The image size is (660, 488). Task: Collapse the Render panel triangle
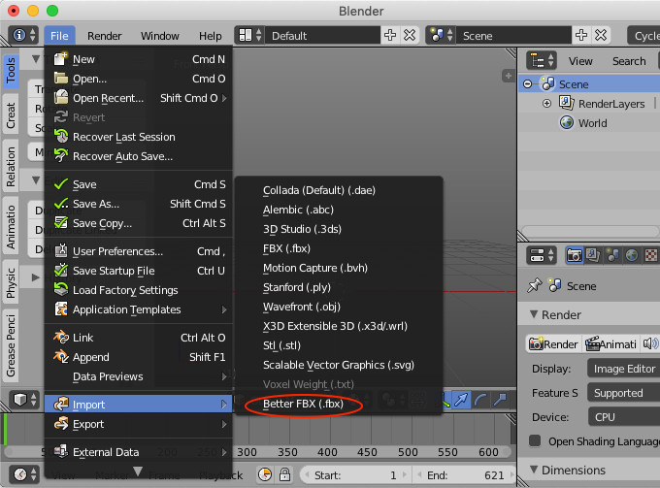pos(534,314)
